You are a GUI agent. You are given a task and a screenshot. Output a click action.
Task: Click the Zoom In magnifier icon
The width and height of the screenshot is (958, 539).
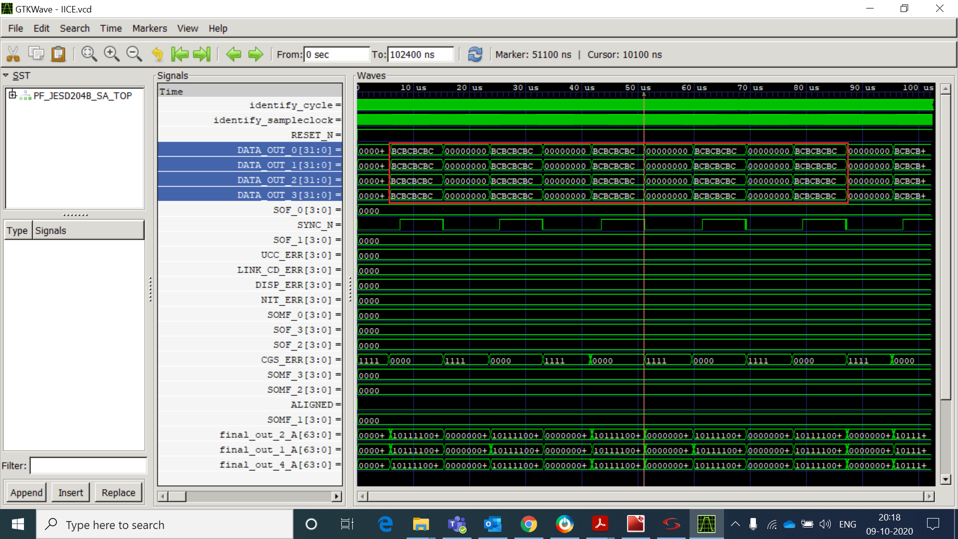click(x=111, y=54)
